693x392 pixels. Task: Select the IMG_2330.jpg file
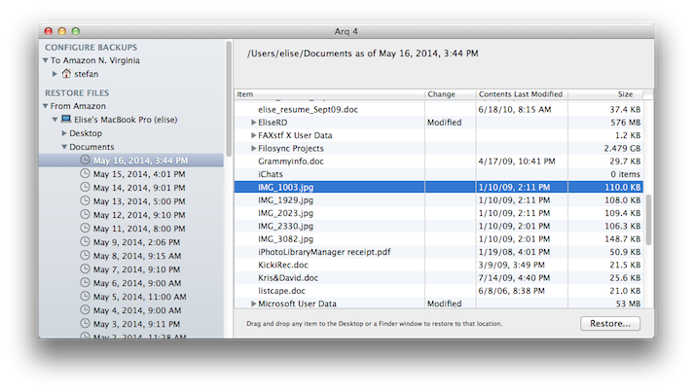tap(438, 226)
